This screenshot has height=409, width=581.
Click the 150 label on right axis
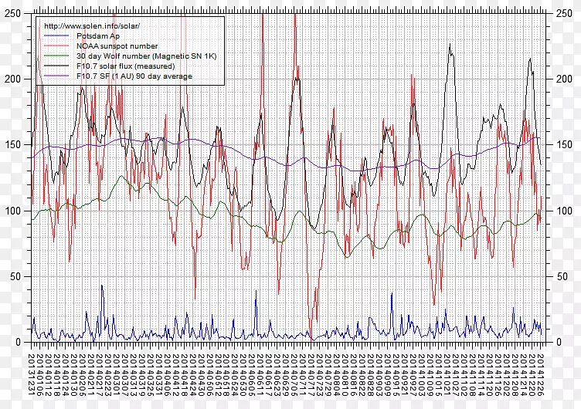(564, 145)
